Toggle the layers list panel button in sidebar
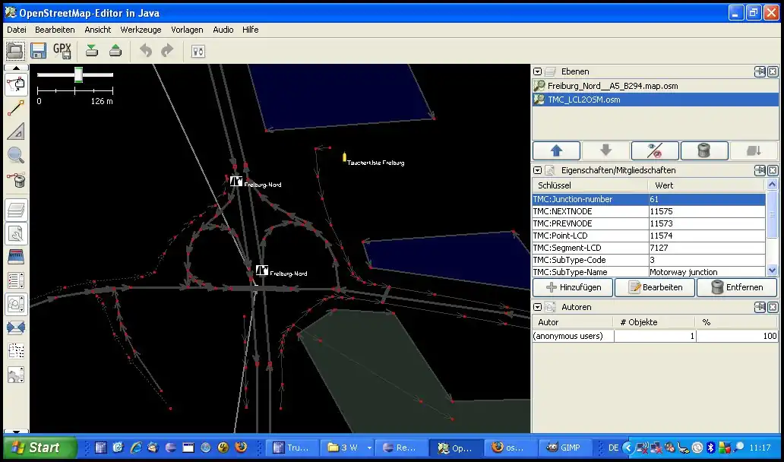Screen dimensions: 784x462 (x=16, y=210)
